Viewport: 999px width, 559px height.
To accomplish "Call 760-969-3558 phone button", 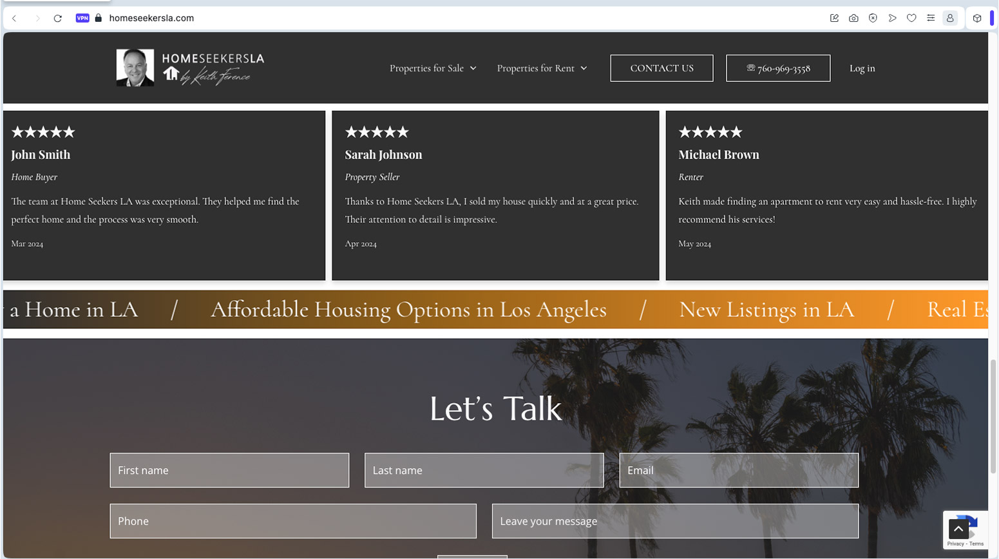I will 778,68.
